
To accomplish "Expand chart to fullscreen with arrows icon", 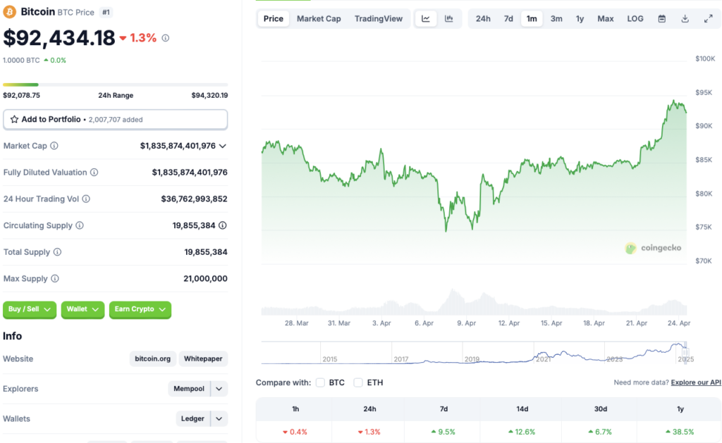I will click(x=708, y=18).
